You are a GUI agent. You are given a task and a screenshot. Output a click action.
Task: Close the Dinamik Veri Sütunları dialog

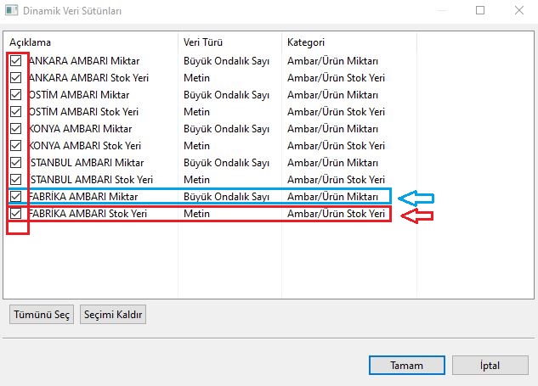point(518,11)
